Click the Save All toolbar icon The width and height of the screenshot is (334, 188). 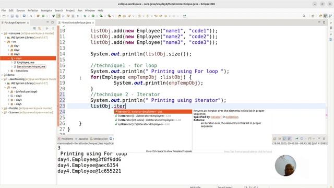pyautogui.click(x=17, y=16)
